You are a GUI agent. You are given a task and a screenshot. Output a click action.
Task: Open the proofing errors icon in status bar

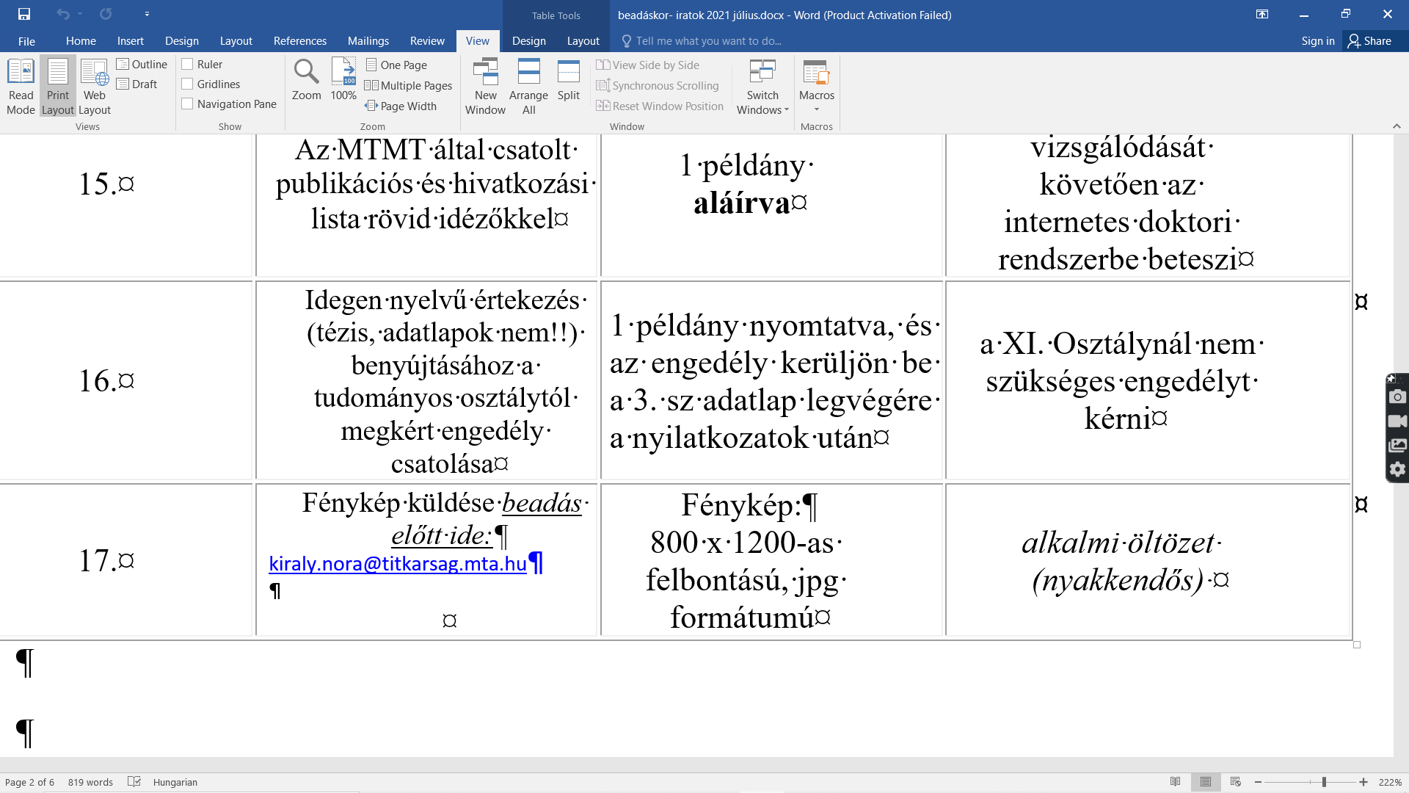click(134, 782)
